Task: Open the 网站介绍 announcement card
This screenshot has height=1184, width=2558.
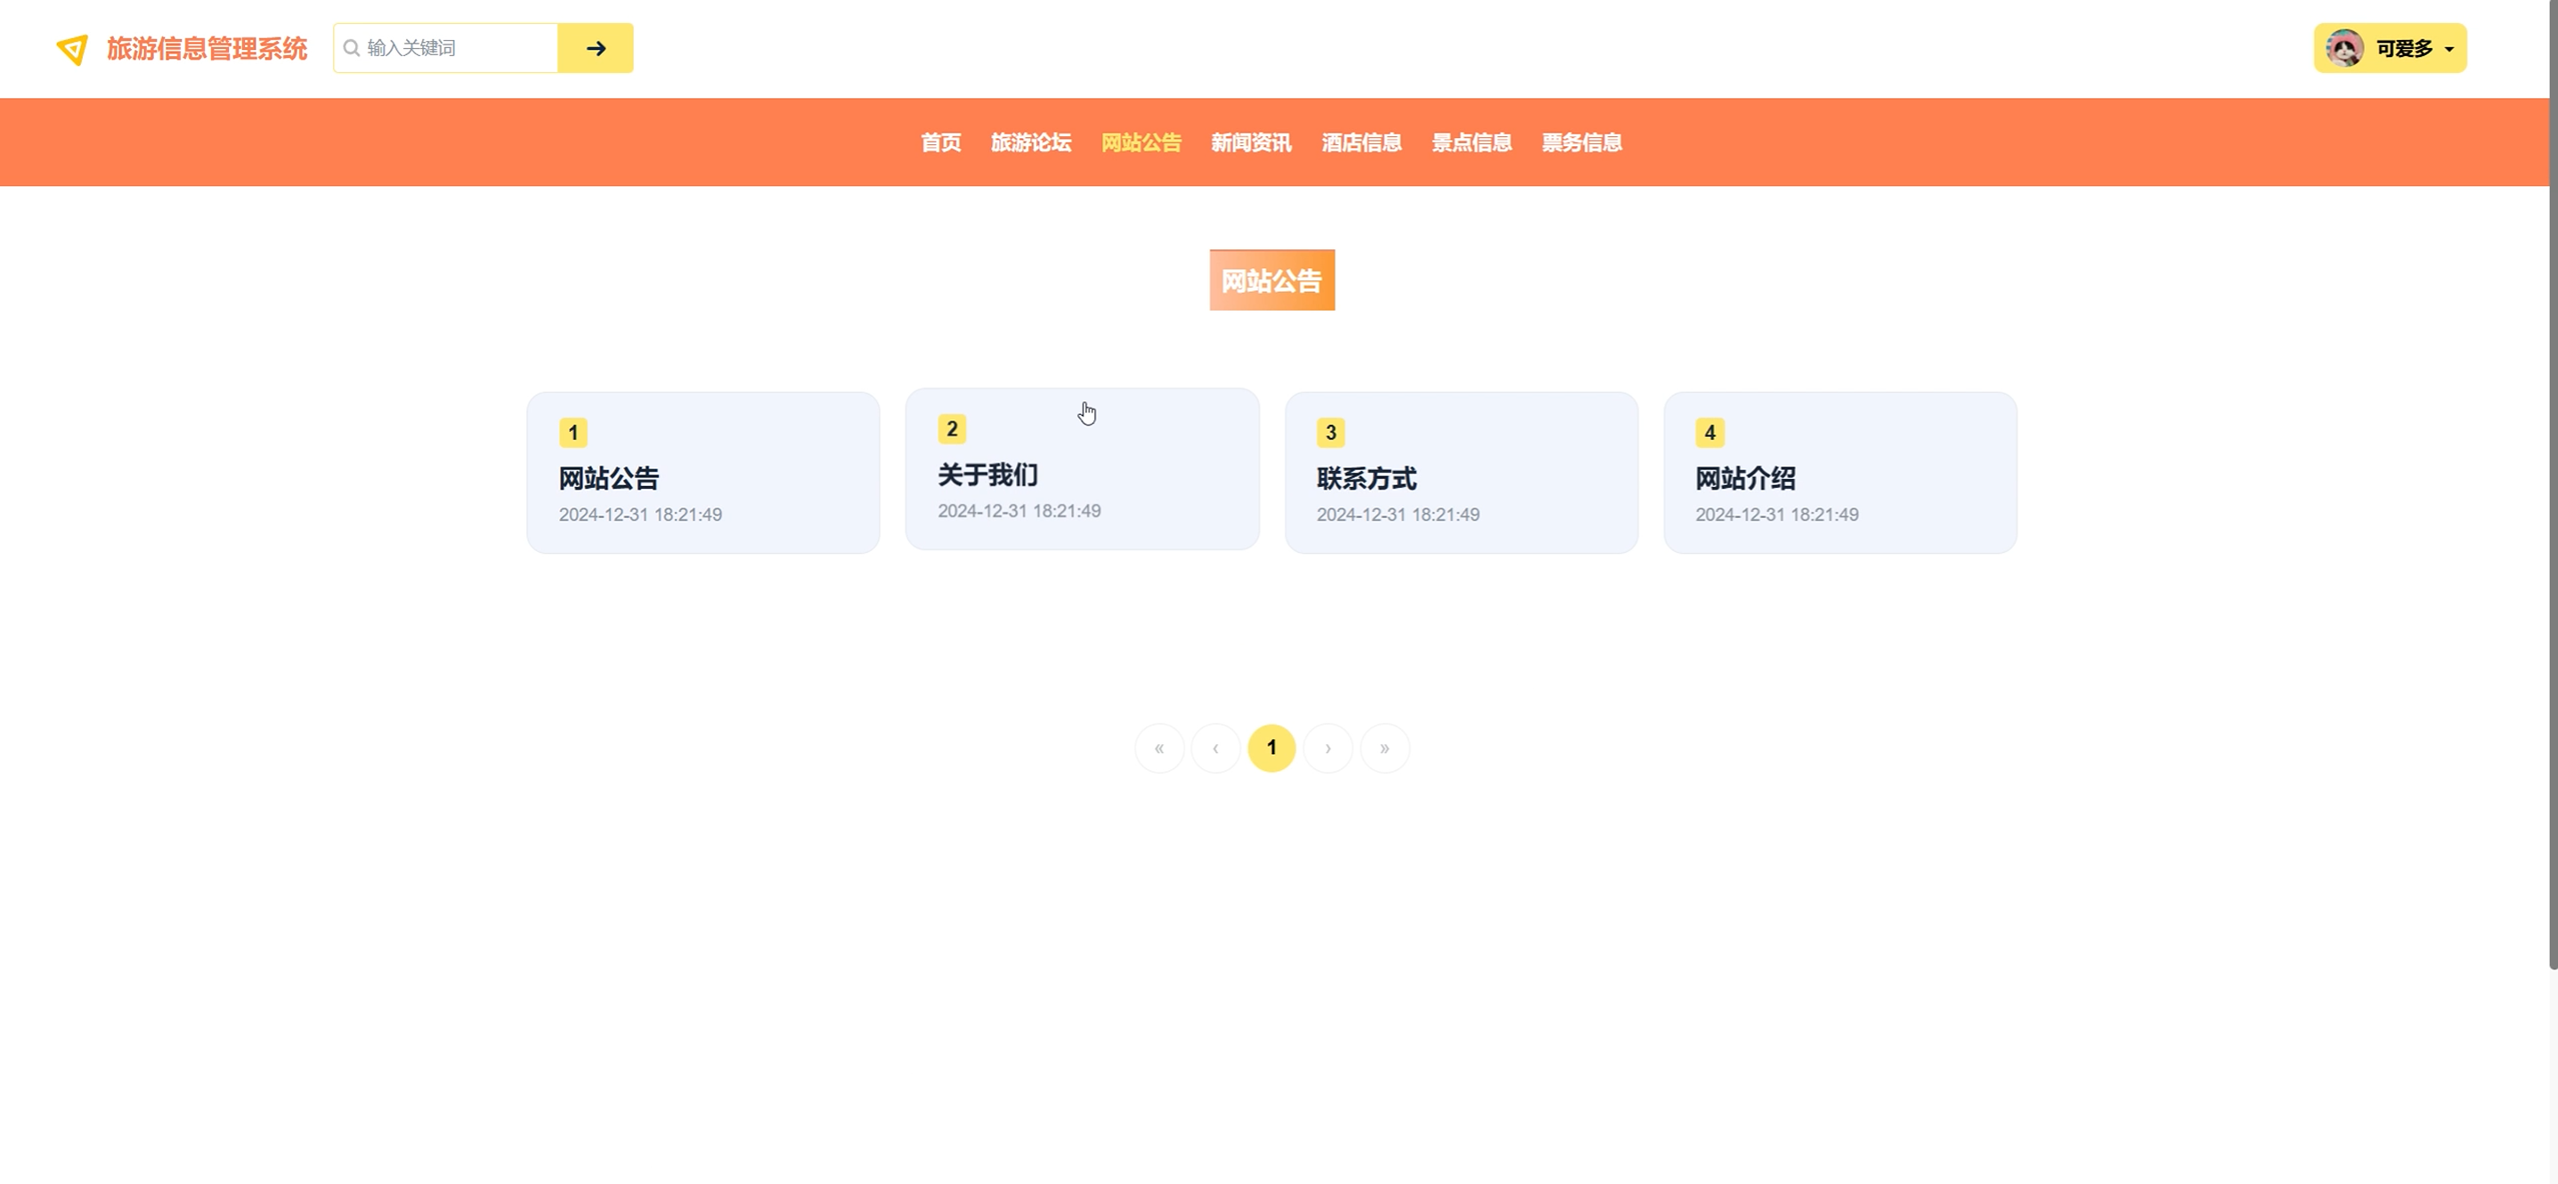Action: (1839, 474)
